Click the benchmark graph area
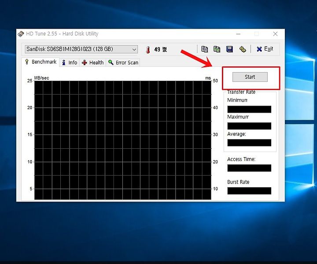 123,140
